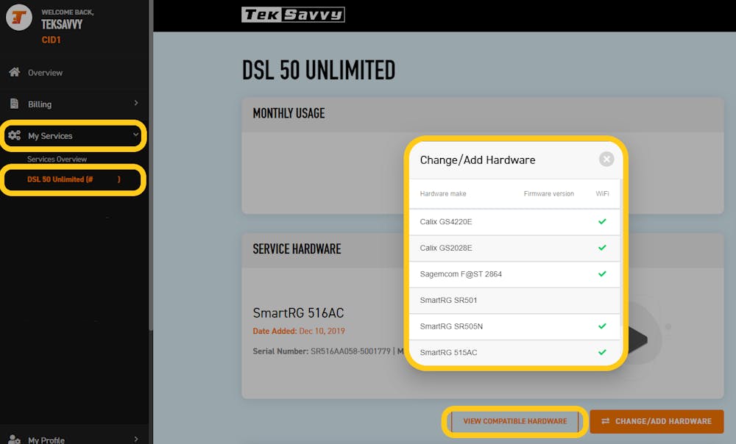Select Sagemcom F@ST 2864 row

click(514, 274)
